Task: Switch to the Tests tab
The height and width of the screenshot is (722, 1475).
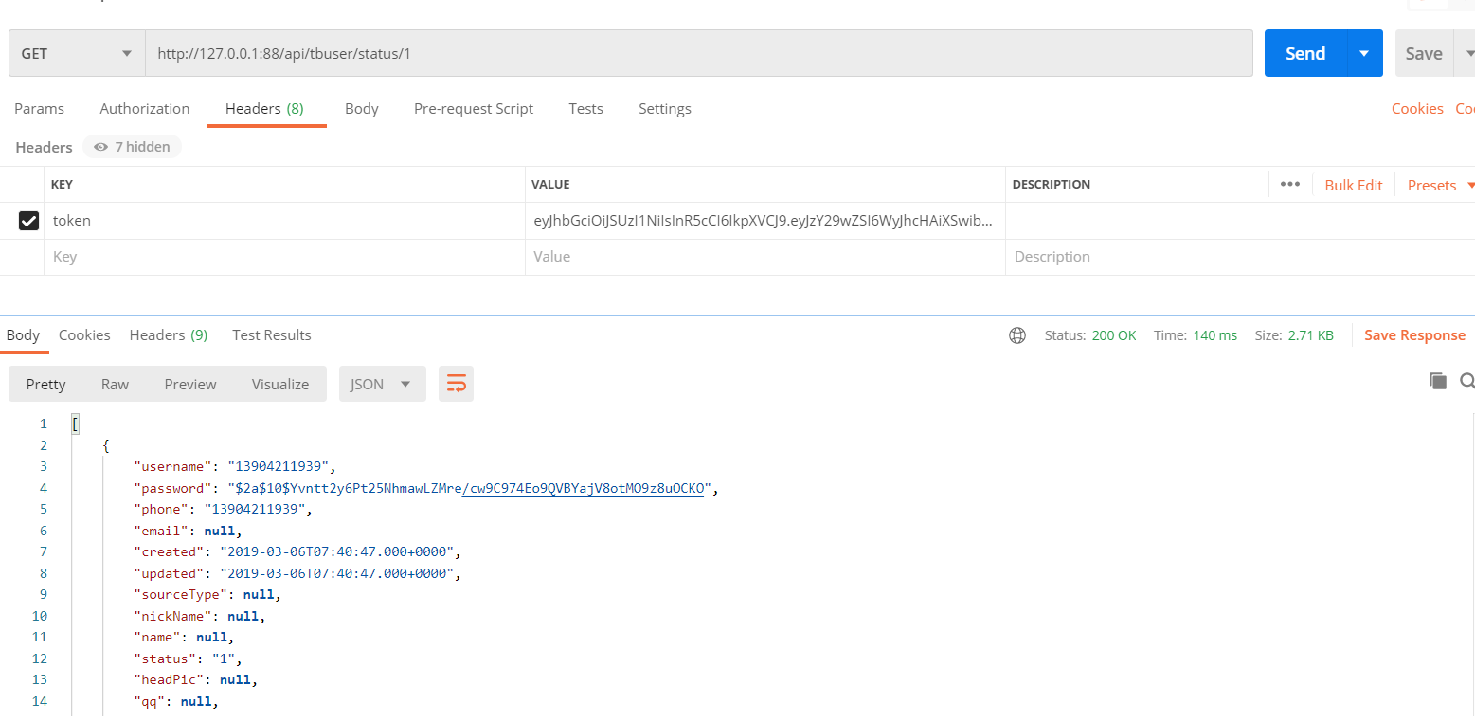Action: [585, 108]
